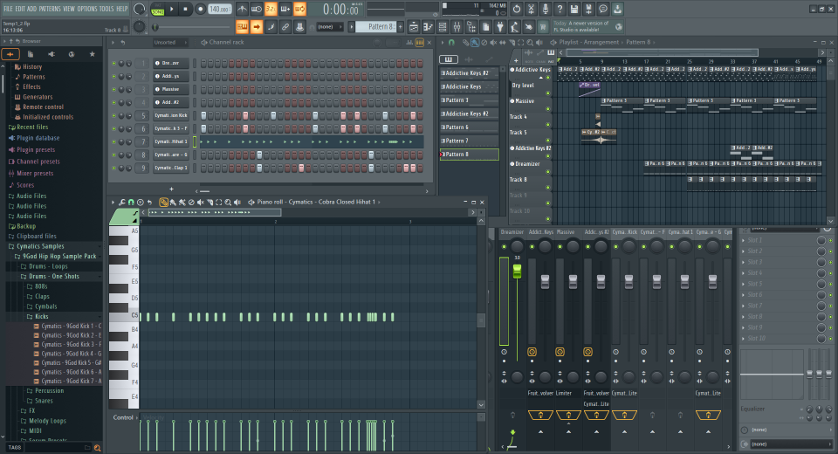The height and width of the screenshot is (454, 838).
Task: Open the OPTIONS menu
Action: coord(87,9)
